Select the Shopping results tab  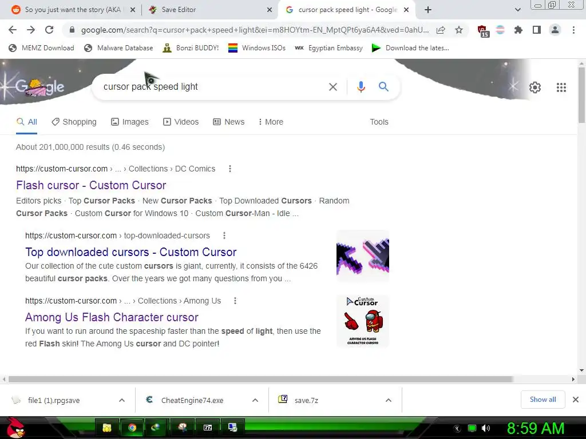coord(74,122)
